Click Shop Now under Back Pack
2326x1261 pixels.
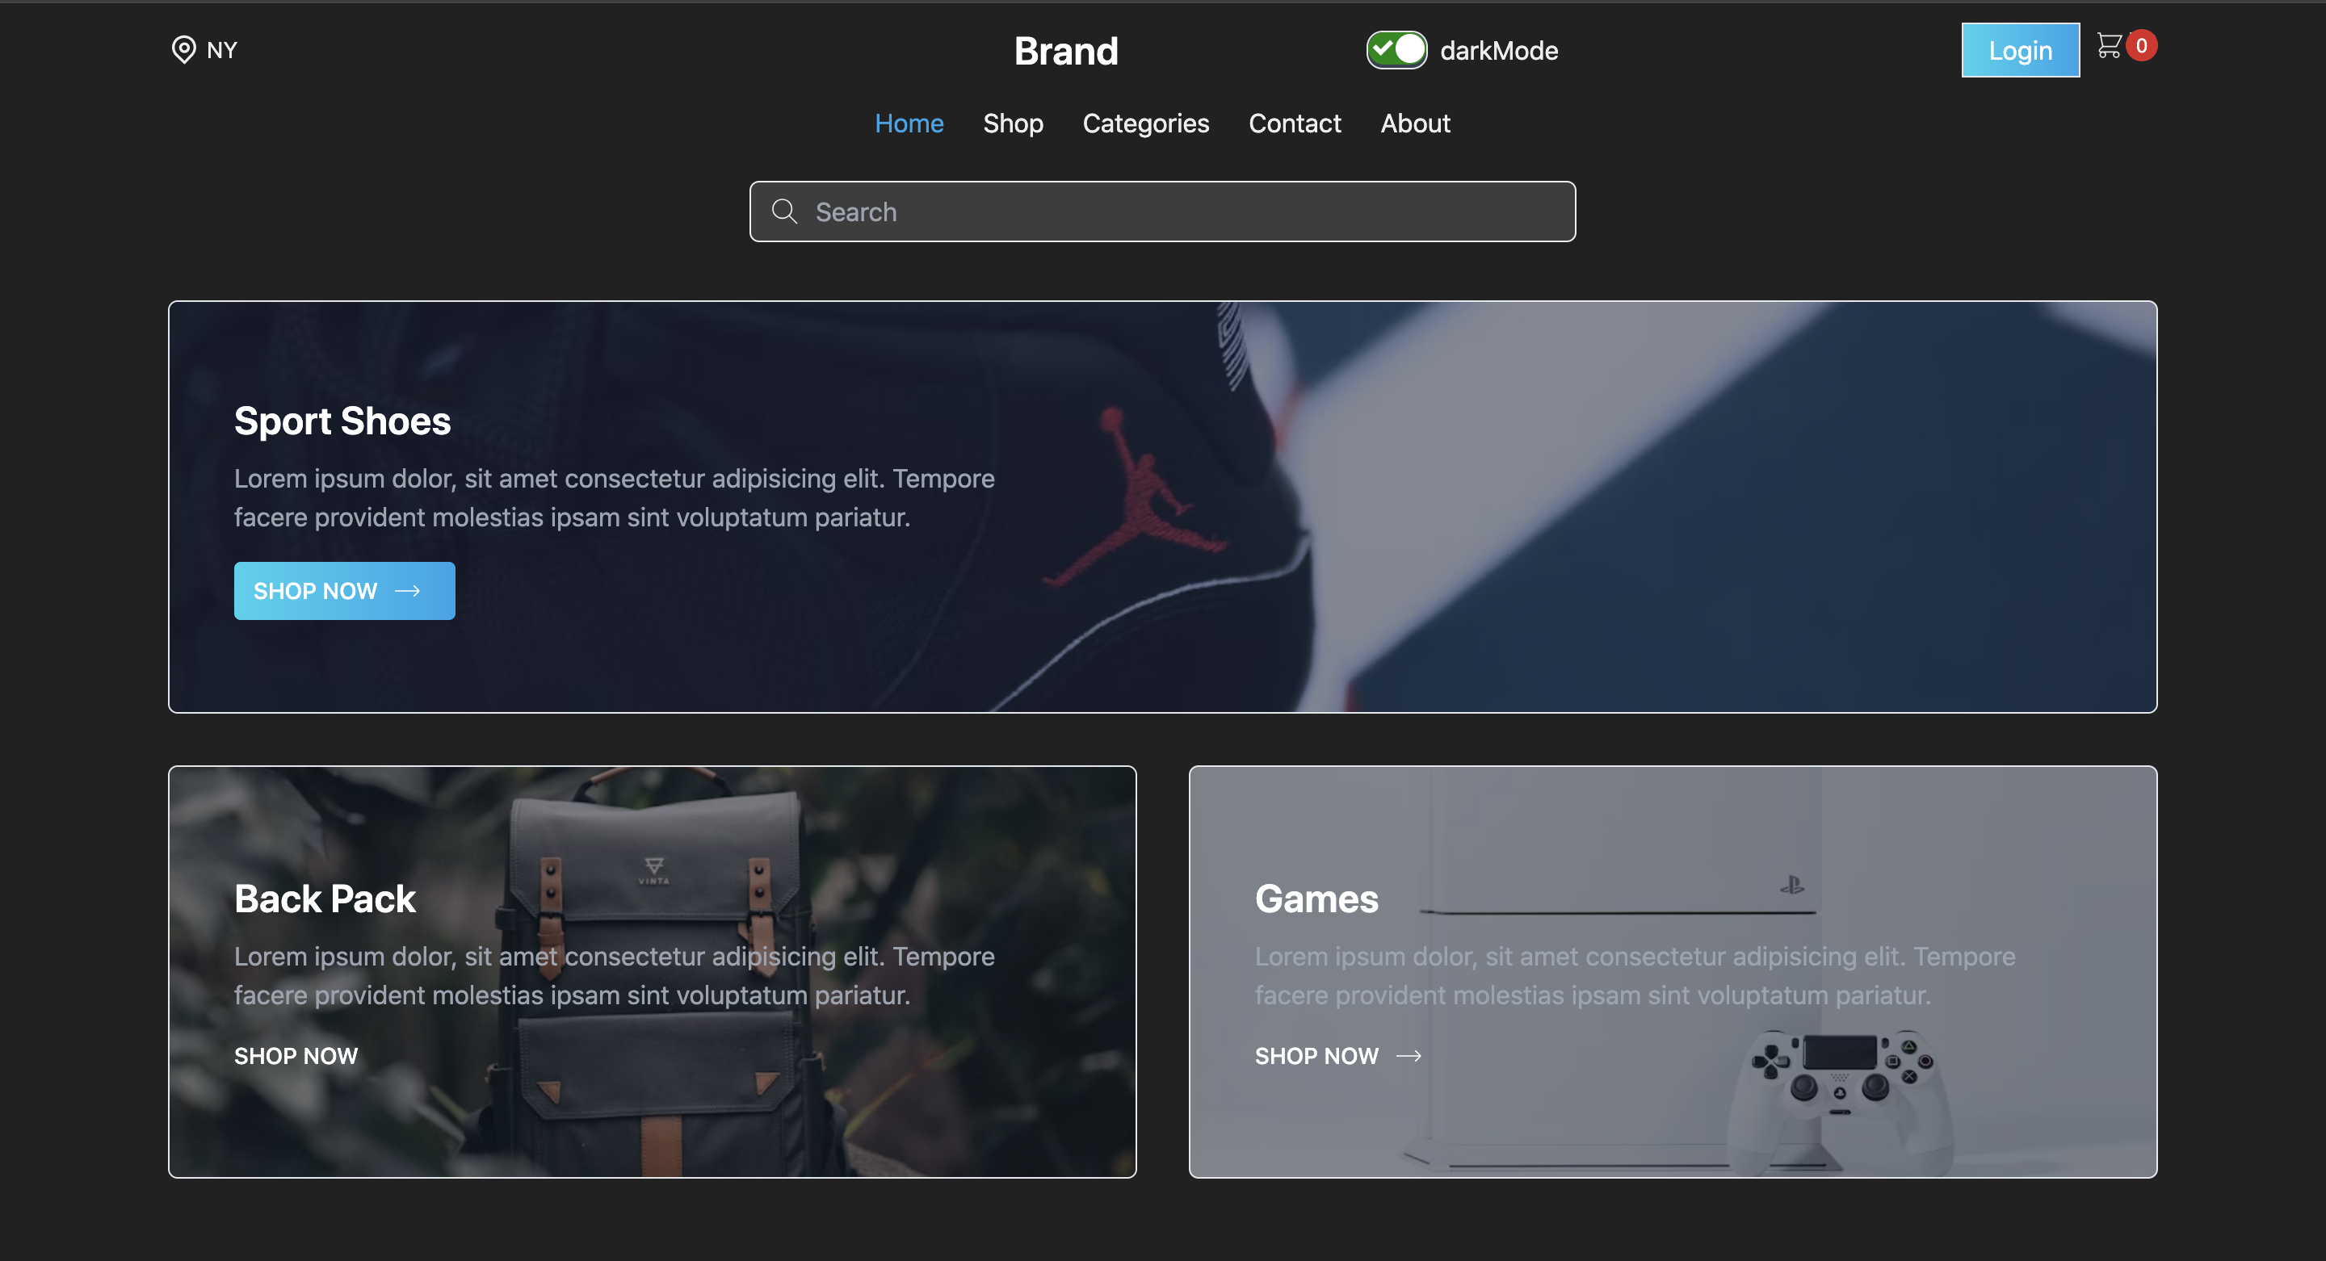[x=296, y=1055]
